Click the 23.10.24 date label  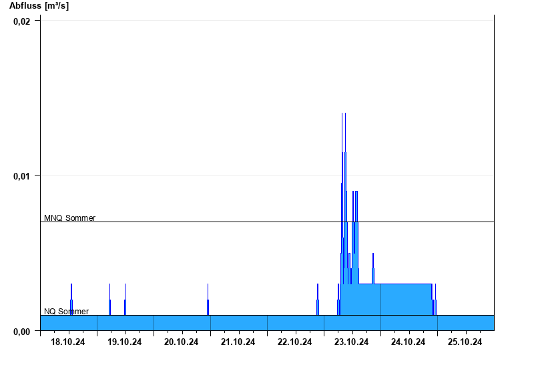tap(352, 342)
